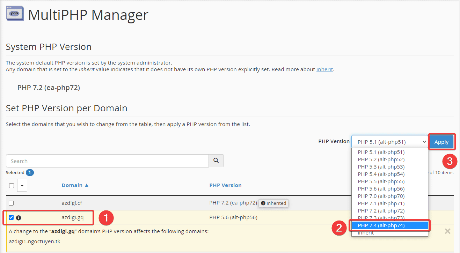Pick PHP 7.0 (alt-php70) option
Image resolution: width=460 pixels, height=253 pixels.
(381, 196)
